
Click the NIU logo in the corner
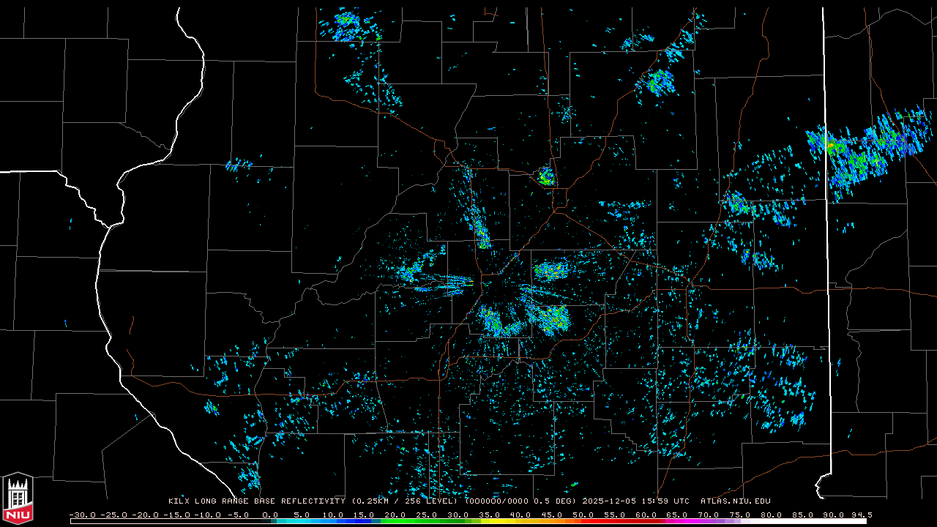pyautogui.click(x=18, y=498)
